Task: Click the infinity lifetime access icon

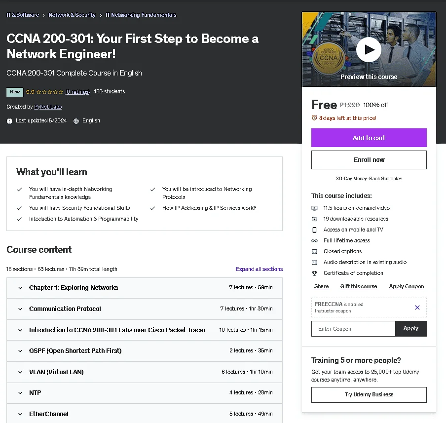Action: coord(314,240)
